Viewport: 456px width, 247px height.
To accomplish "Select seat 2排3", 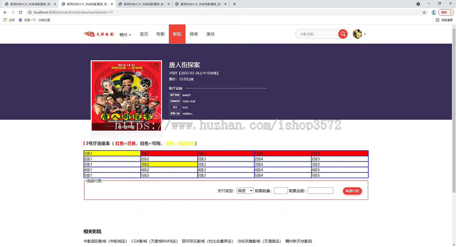I will [226, 159].
